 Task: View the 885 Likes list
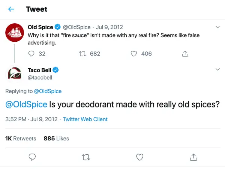click(x=56, y=139)
